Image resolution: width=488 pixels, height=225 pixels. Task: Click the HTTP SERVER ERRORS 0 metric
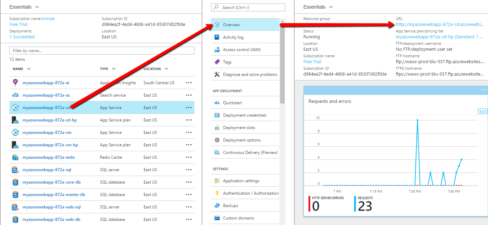click(x=326, y=204)
